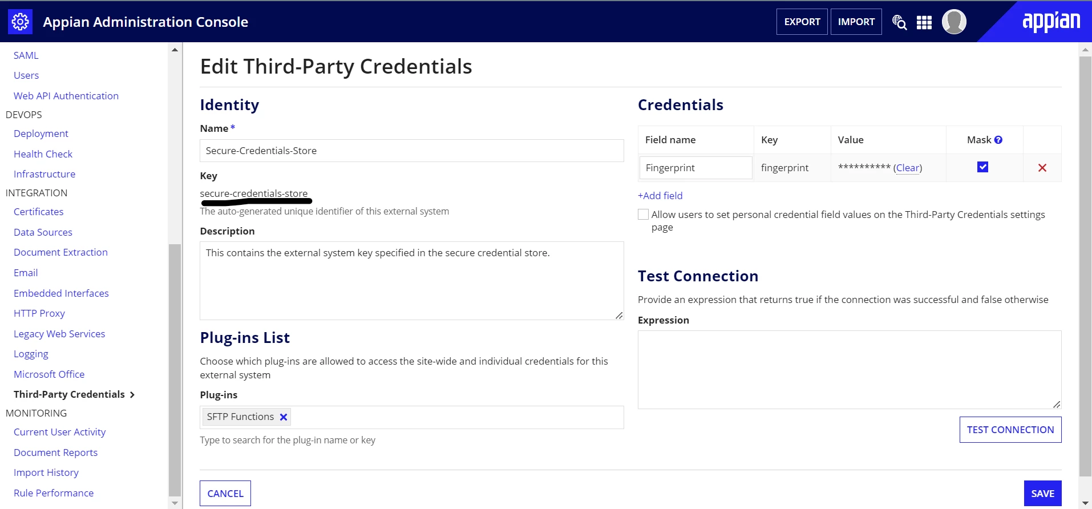Viewport: 1092px width, 509px height.
Task: Navigate to Deployment
Action: (41, 134)
